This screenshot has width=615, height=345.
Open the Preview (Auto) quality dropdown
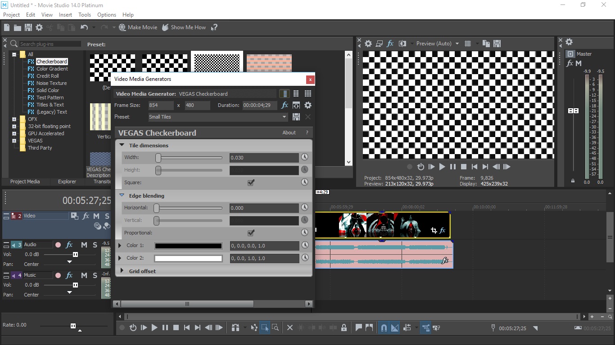pyautogui.click(x=437, y=44)
